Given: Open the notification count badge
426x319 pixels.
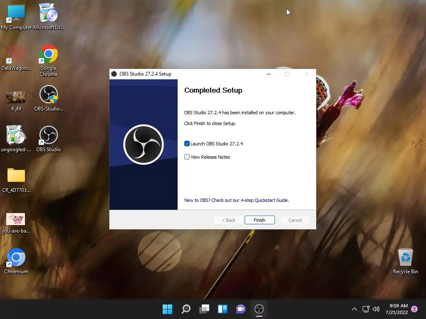Looking at the screenshot, I should click(x=414, y=309).
